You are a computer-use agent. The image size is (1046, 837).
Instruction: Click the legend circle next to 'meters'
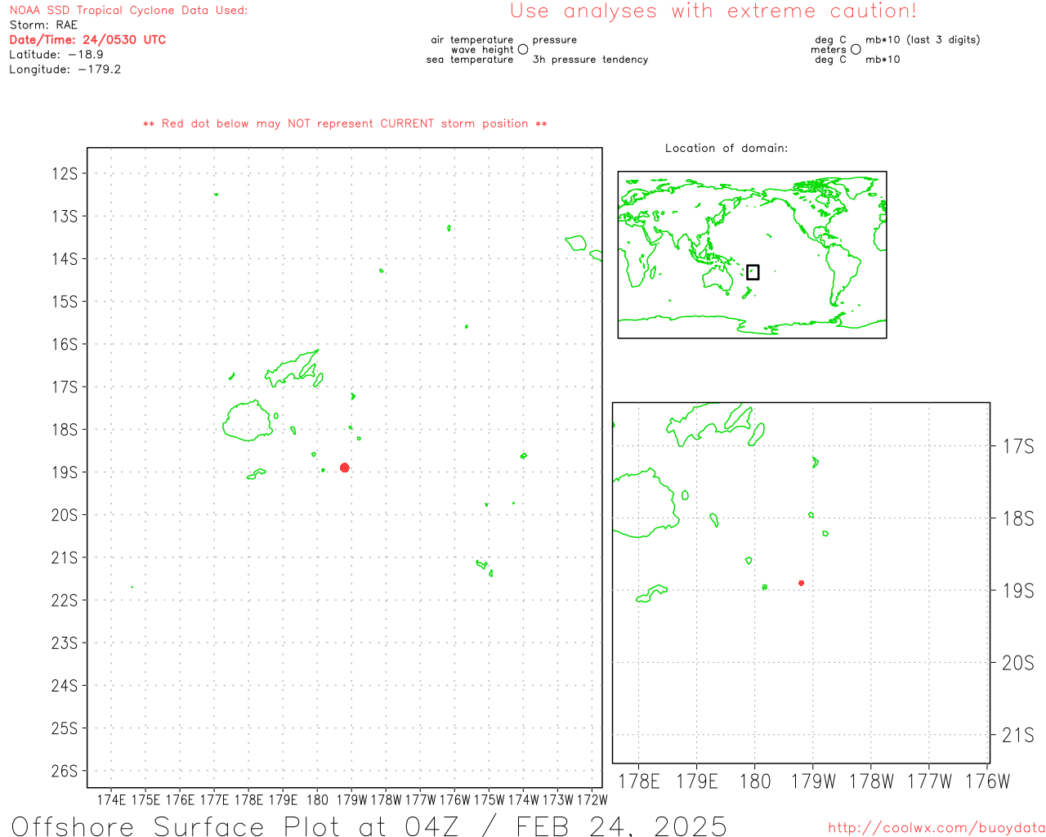[856, 49]
